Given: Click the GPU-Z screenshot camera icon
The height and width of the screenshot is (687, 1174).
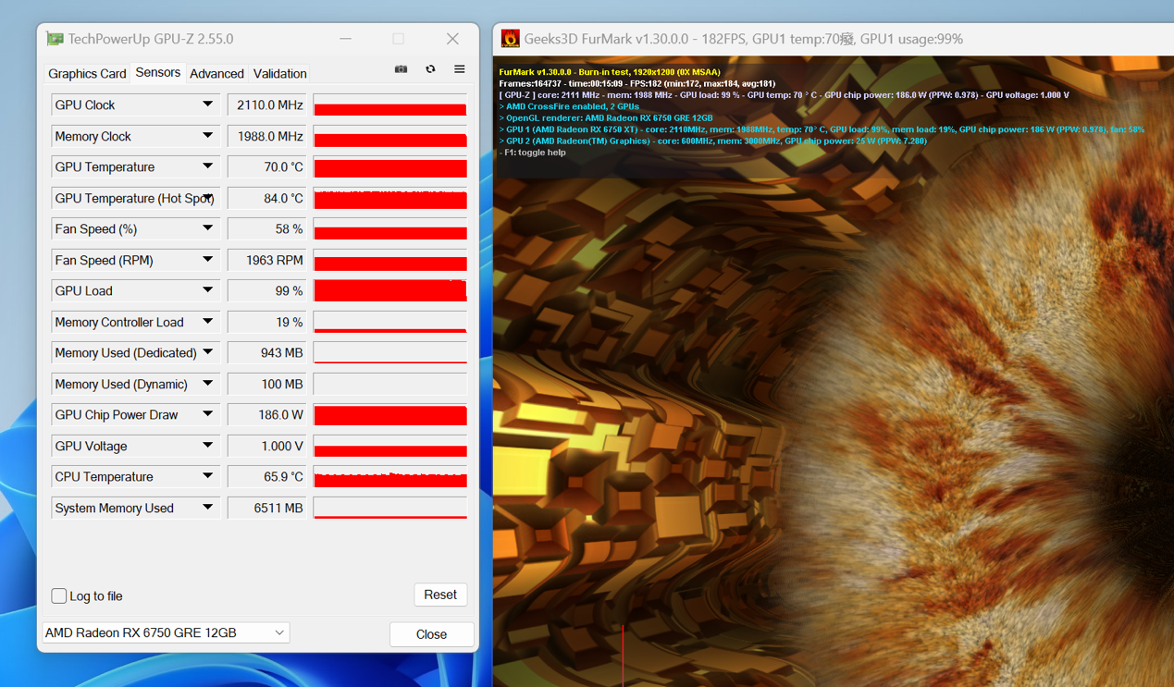Looking at the screenshot, I should point(401,69).
